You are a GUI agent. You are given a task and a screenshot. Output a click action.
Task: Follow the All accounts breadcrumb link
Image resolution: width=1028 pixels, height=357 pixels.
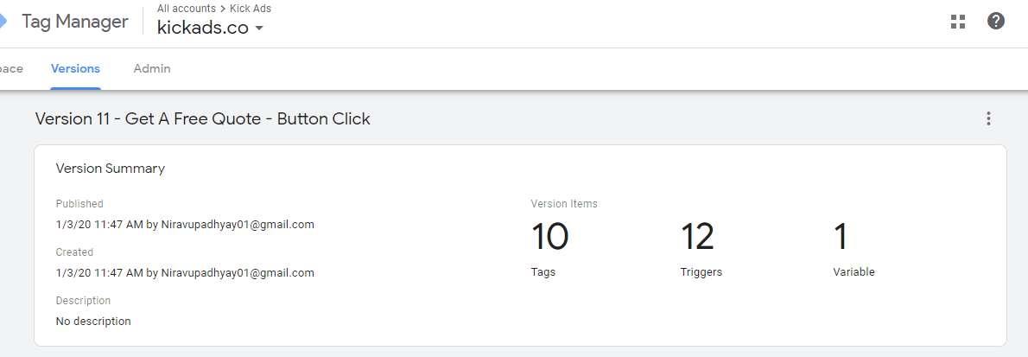tap(187, 9)
